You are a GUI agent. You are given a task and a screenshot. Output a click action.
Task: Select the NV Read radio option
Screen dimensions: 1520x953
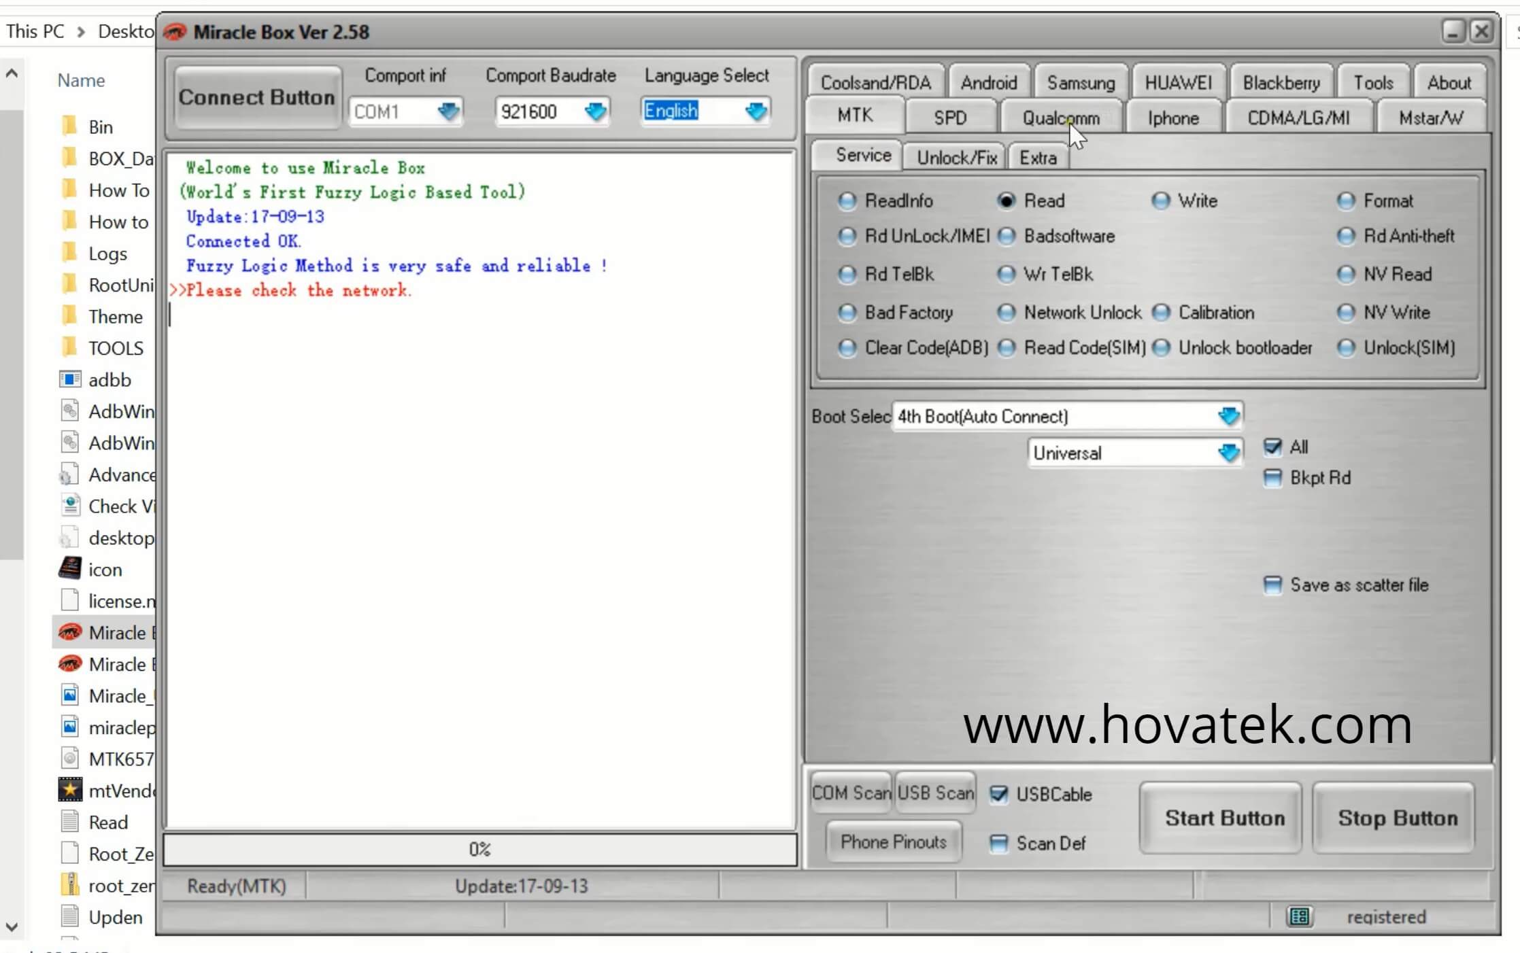click(x=1346, y=275)
